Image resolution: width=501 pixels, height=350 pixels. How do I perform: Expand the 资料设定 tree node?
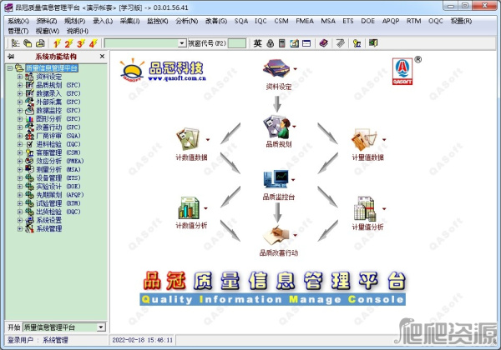[x=20, y=77]
